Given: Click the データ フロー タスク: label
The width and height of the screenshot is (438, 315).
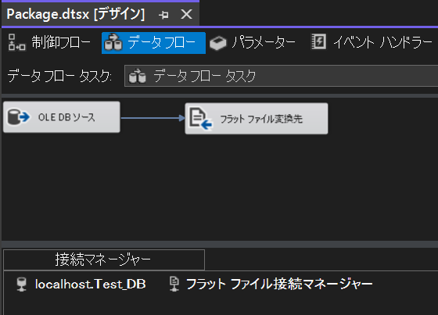Looking at the screenshot, I should pyautogui.click(x=59, y=76).
